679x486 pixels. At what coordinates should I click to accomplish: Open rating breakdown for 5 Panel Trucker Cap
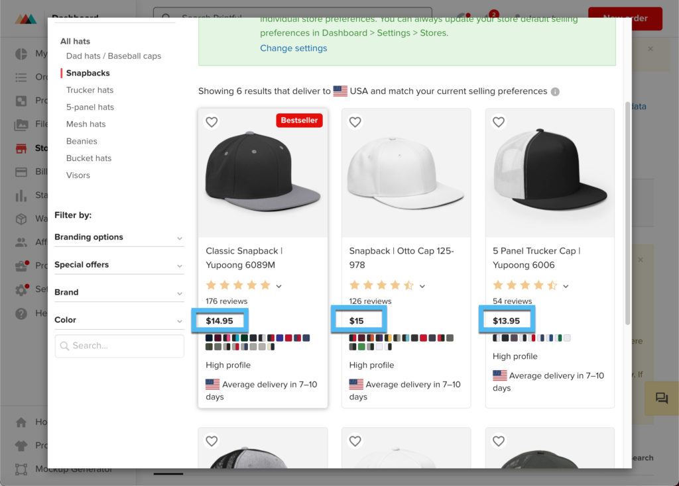tap(566, 286)
